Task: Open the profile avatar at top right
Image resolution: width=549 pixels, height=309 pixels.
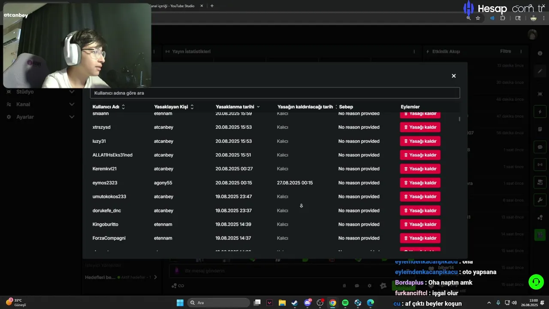Action: [x=533, y=35]
